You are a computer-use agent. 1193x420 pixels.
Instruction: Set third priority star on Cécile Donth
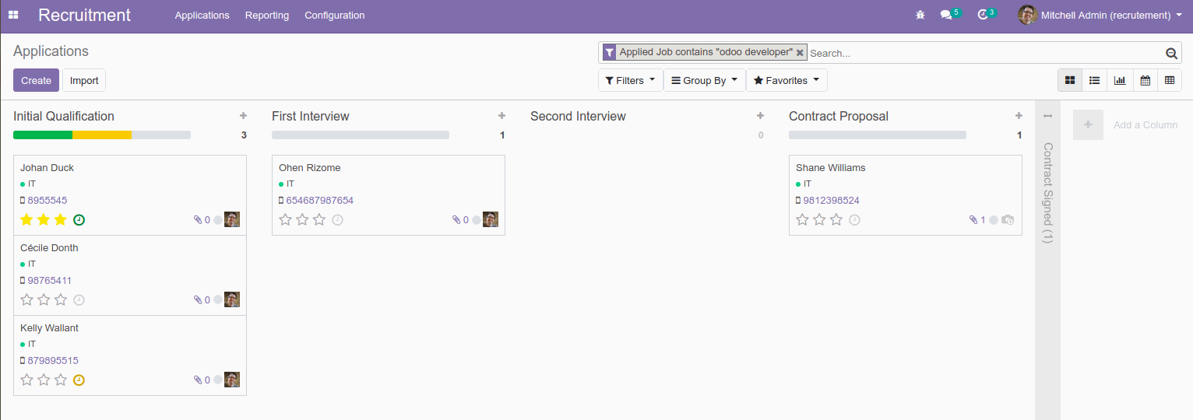(x=61, y=300)
